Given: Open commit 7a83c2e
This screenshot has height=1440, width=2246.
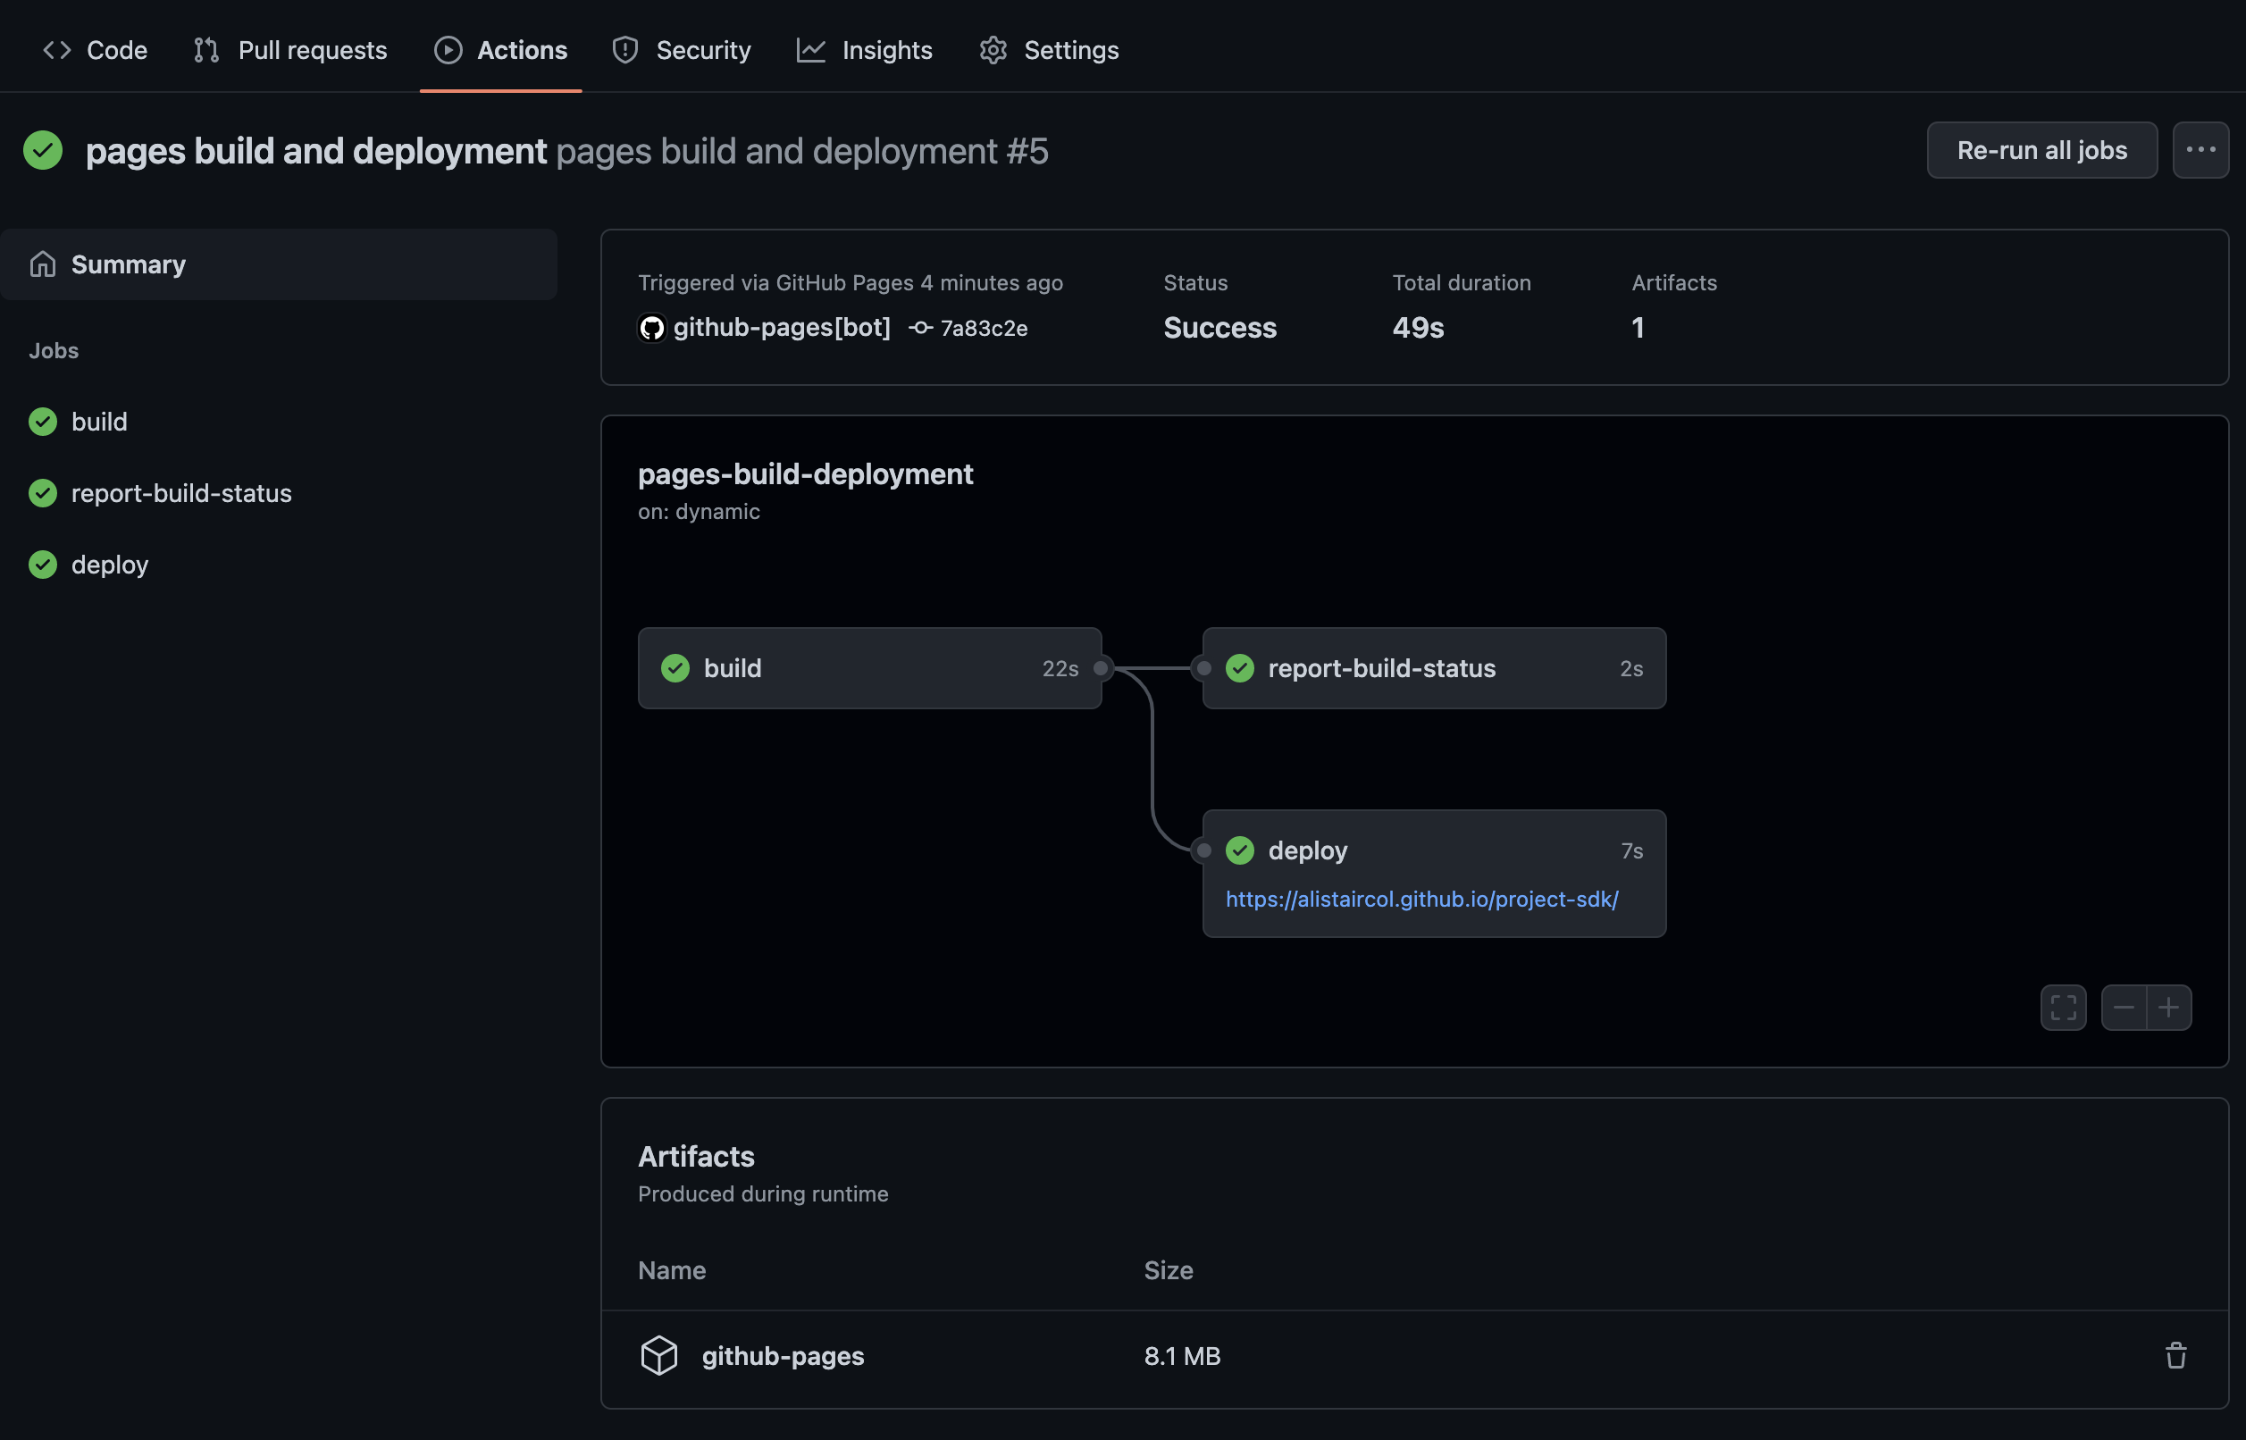Looking at the screenshot, I should 984,328.
